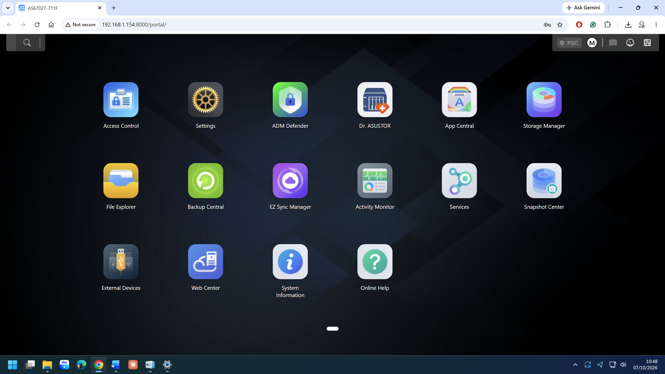The height and width of the screenshot is (374, 665).
Task: Go back one page in the browser
Action: (9, 25)
